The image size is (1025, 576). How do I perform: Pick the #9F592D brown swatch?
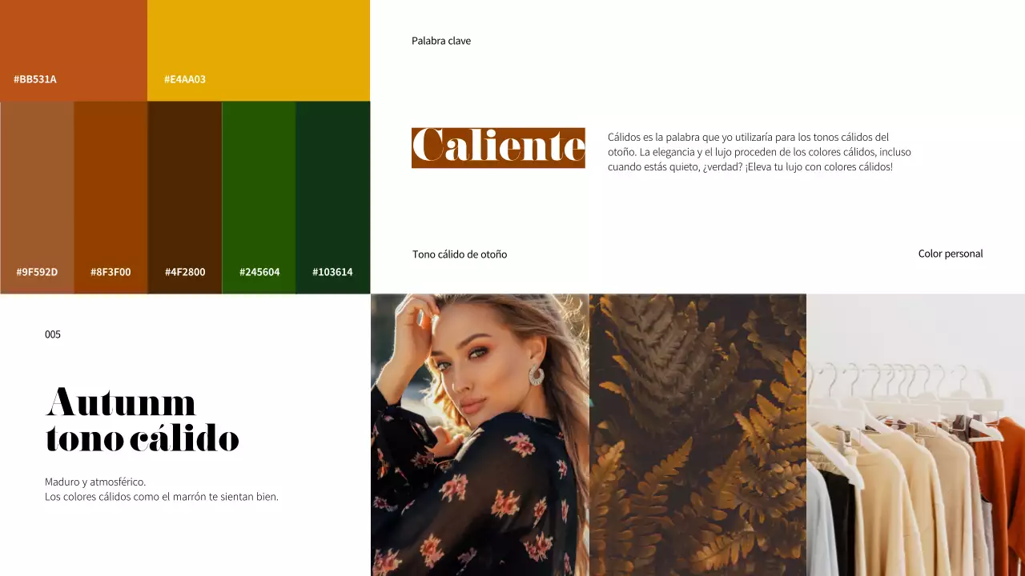point(37,198)
